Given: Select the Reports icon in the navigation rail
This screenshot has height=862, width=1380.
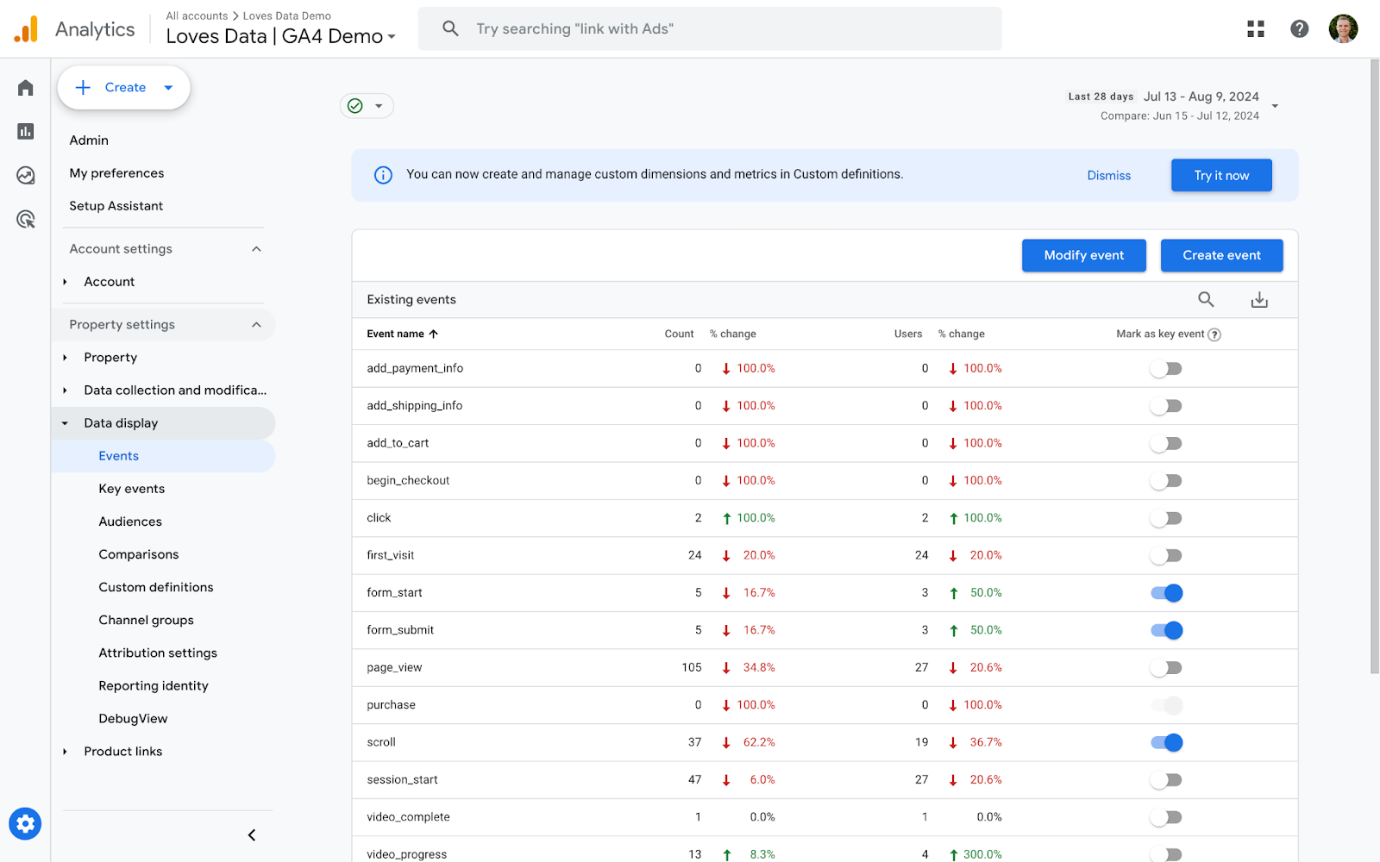Looking at the screenshot, I should coord(24,131).
